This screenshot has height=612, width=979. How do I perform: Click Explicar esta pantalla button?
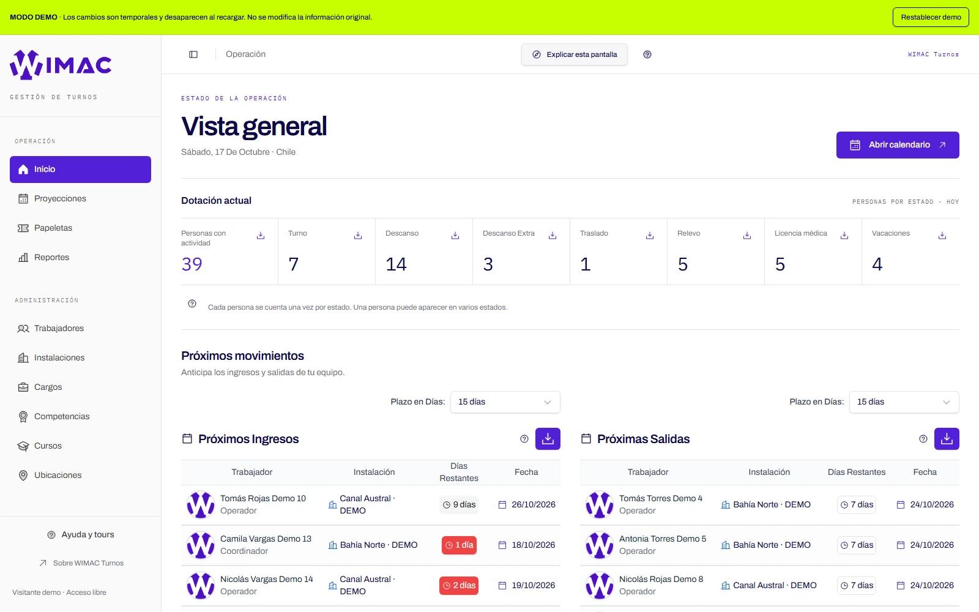[x=575, y=54]
